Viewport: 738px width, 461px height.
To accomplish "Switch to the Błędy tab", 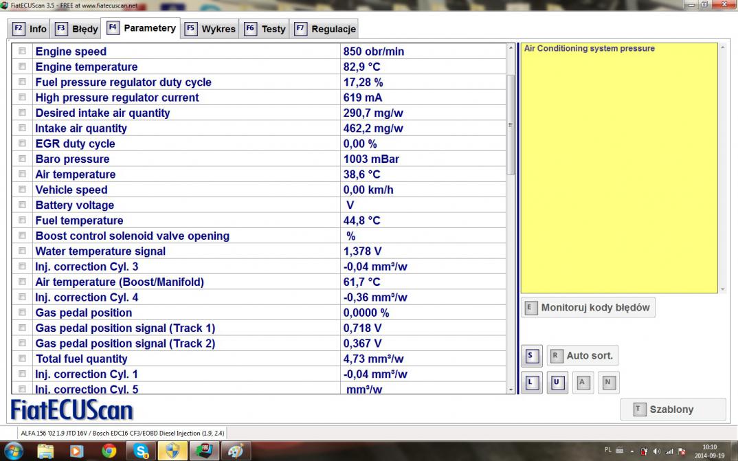I will (77, 29).
